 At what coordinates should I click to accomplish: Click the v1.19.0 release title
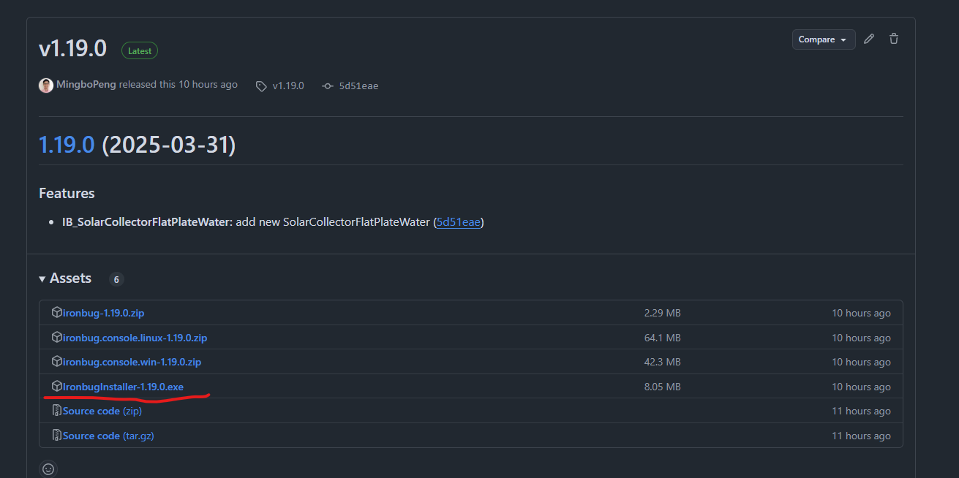(72, 49)
